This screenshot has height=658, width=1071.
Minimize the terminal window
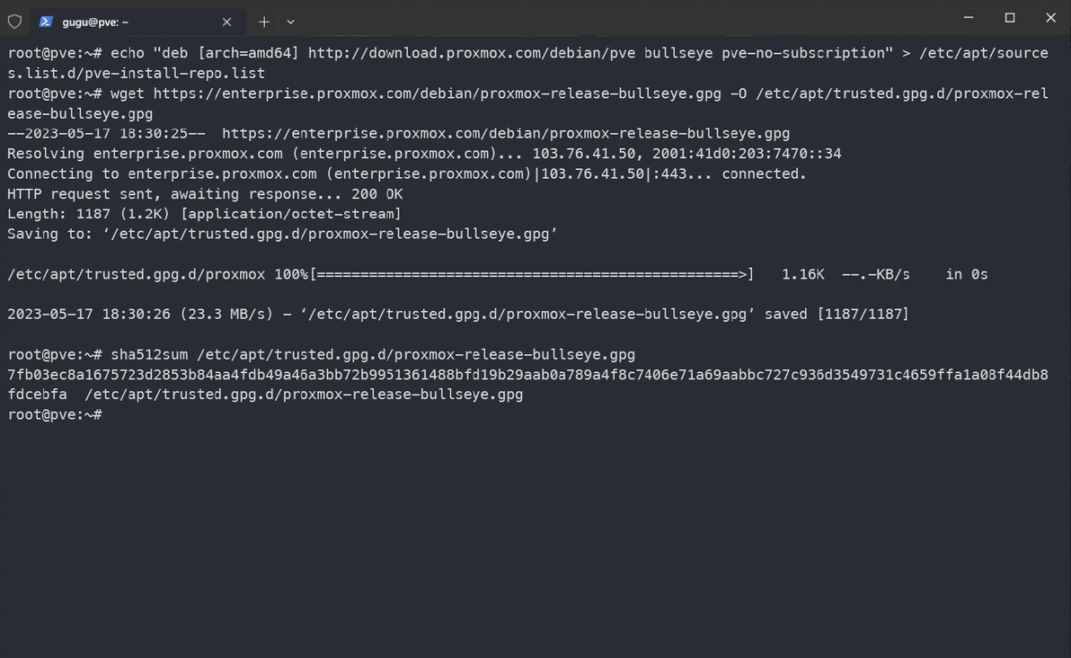pyautogui.click(x=968, y=18)
